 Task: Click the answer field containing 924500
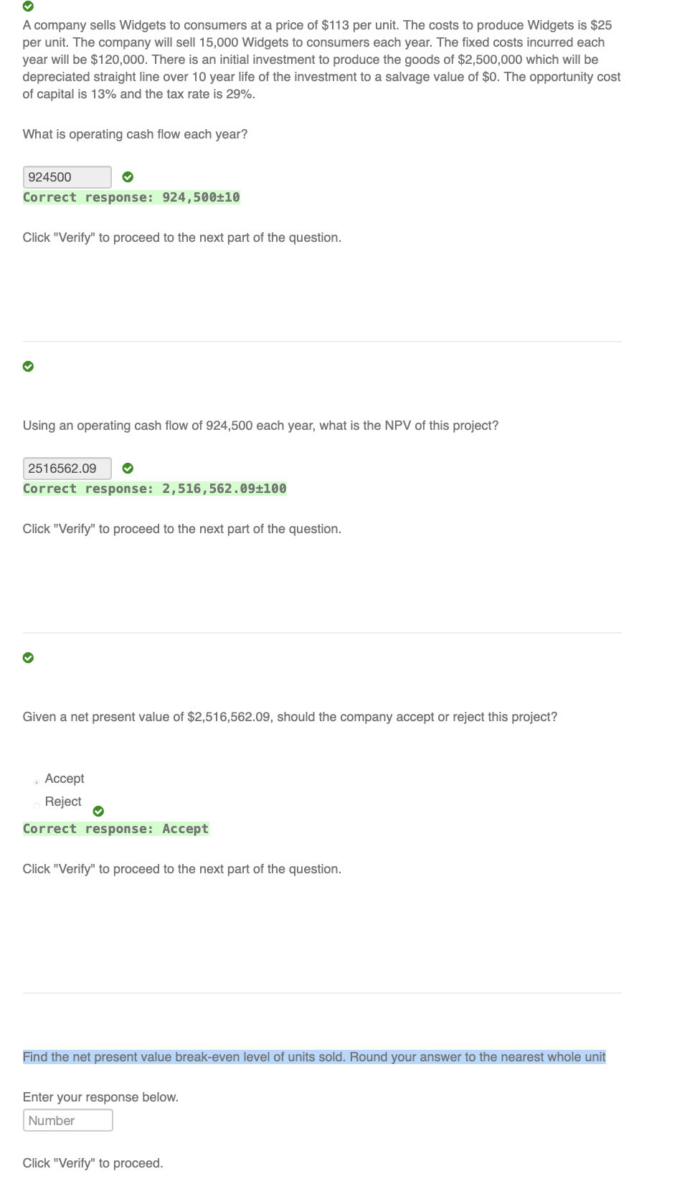tap(67, 177)
